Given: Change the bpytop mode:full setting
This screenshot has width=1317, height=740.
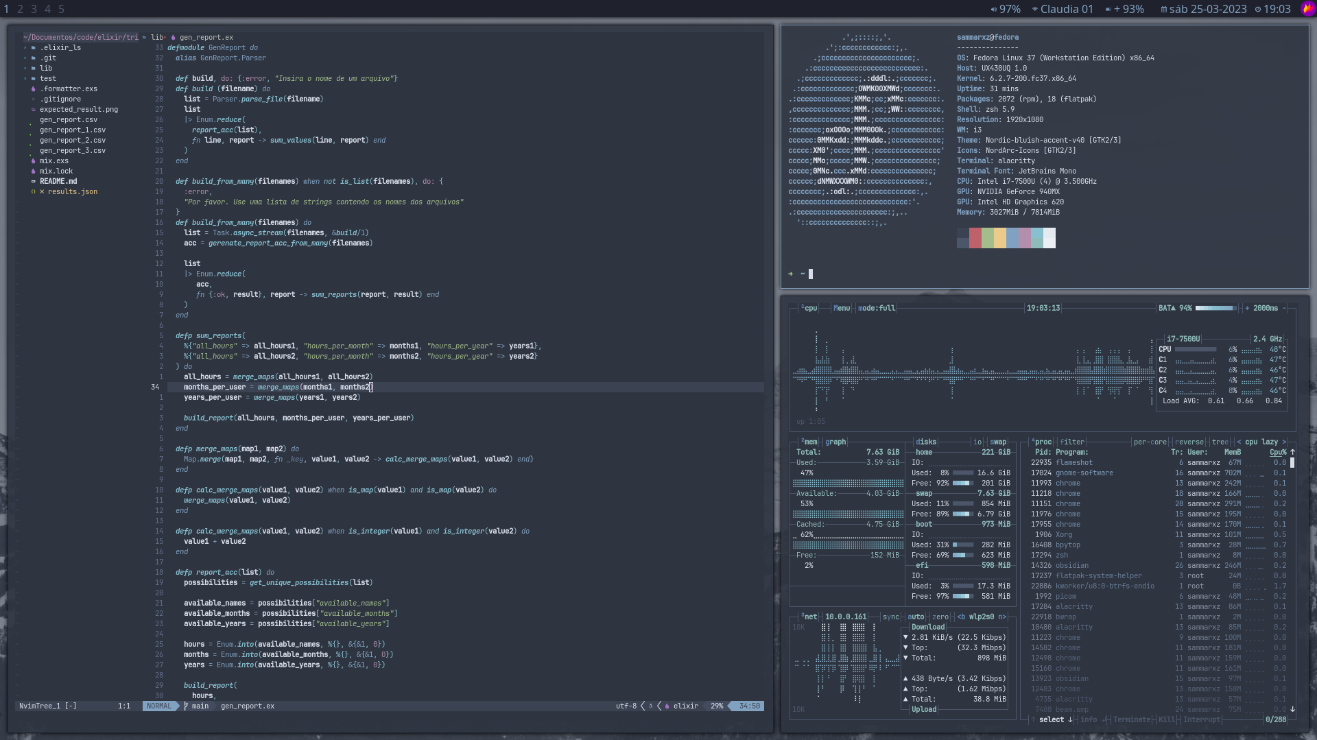Looking at the screenshot, I should (877, 309).
